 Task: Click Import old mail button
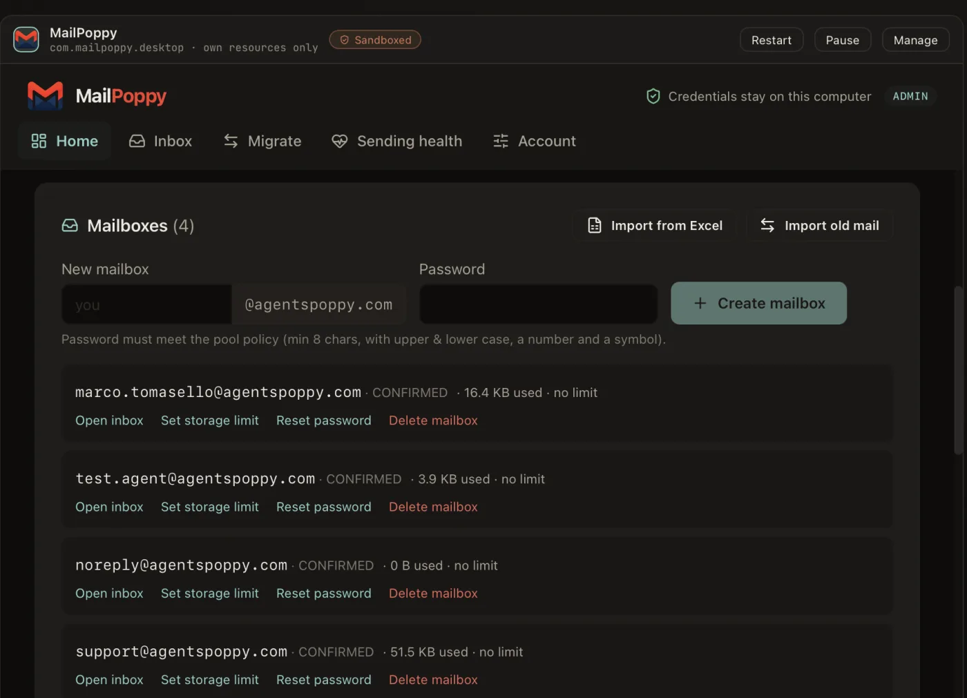point(820,226)
